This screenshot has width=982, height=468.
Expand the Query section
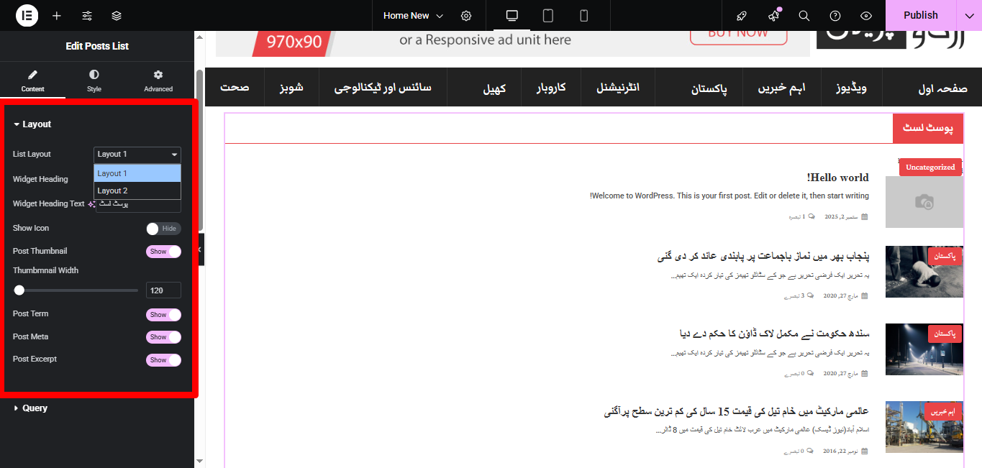(x=35, y=408)
